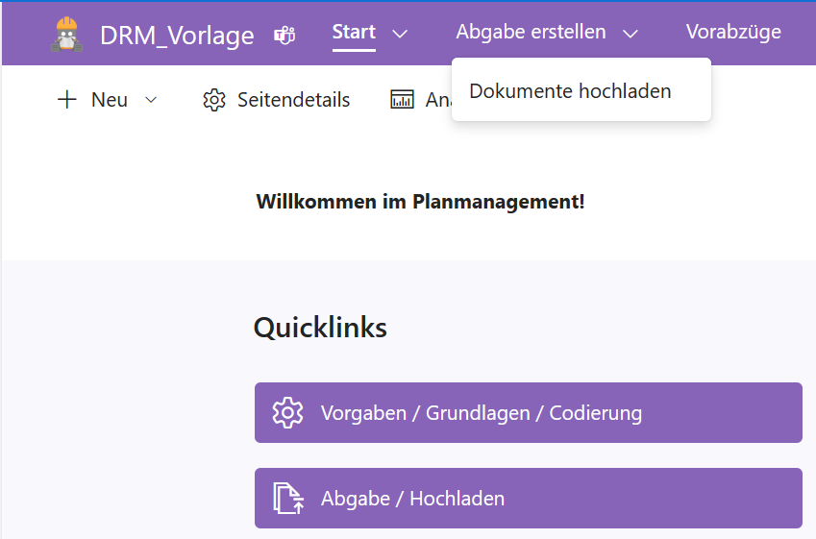This screenshot has height=539, width=816.
Task: Expand the chevron next to Start
Action: [x=401, y=34]
